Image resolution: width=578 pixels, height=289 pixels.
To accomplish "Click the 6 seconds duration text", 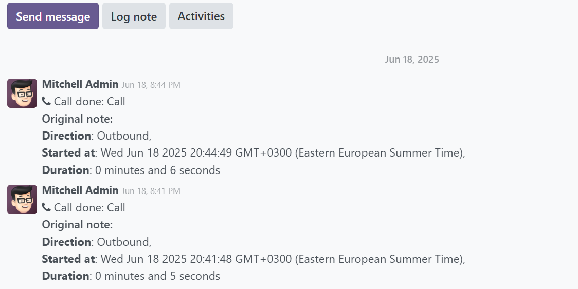I will [x=157, y=170].
